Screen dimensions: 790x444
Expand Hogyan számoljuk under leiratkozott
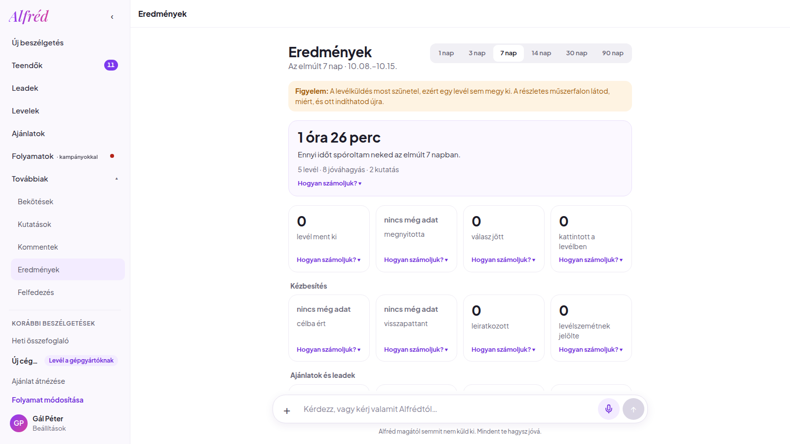503,350
